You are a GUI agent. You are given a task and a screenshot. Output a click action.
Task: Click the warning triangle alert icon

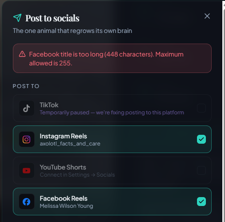point(22,54)
